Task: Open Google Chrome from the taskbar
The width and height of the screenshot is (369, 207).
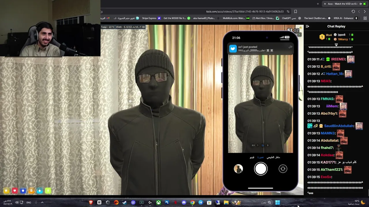Action: (x=192, y=202)
